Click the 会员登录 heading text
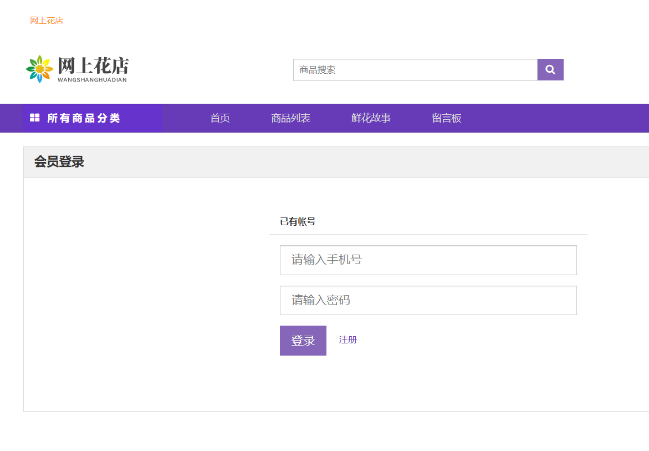This screenshot has width=649, height=451. click(59, 161)
